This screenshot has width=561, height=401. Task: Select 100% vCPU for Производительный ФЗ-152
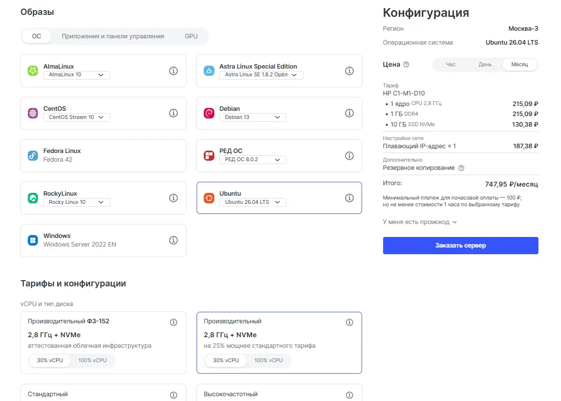pyautogui.click(x=93, y=360)
